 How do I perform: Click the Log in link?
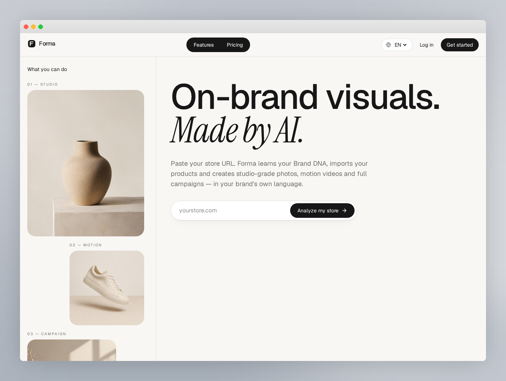coord(427,45)
